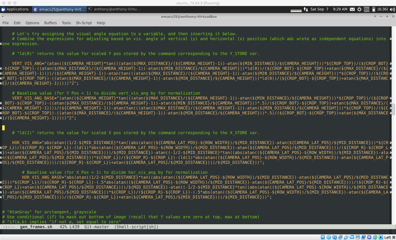Click the VirtualBox shared folders icon
This screenshot has width=396, height=240.
(x=352, y=237)
